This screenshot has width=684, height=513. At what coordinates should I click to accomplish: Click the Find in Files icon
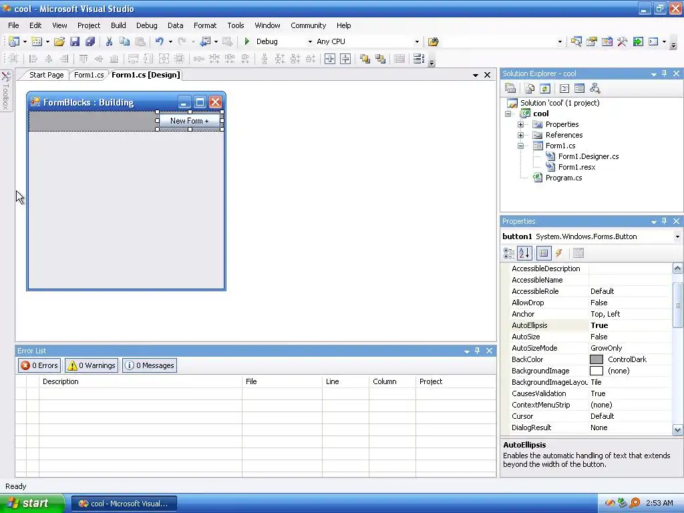click(433, 41)
